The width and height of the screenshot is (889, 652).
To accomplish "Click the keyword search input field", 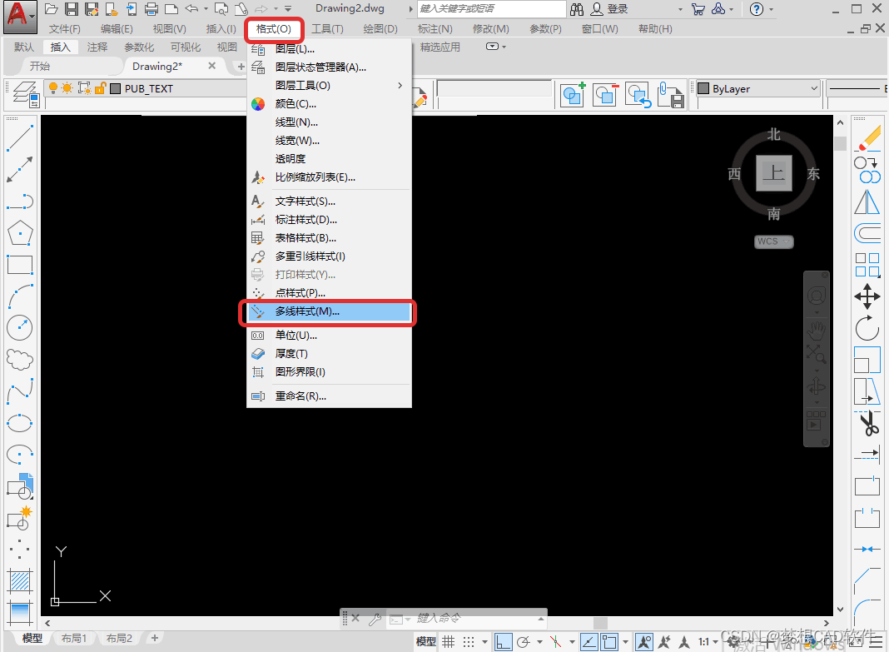I will click(492, 9).
